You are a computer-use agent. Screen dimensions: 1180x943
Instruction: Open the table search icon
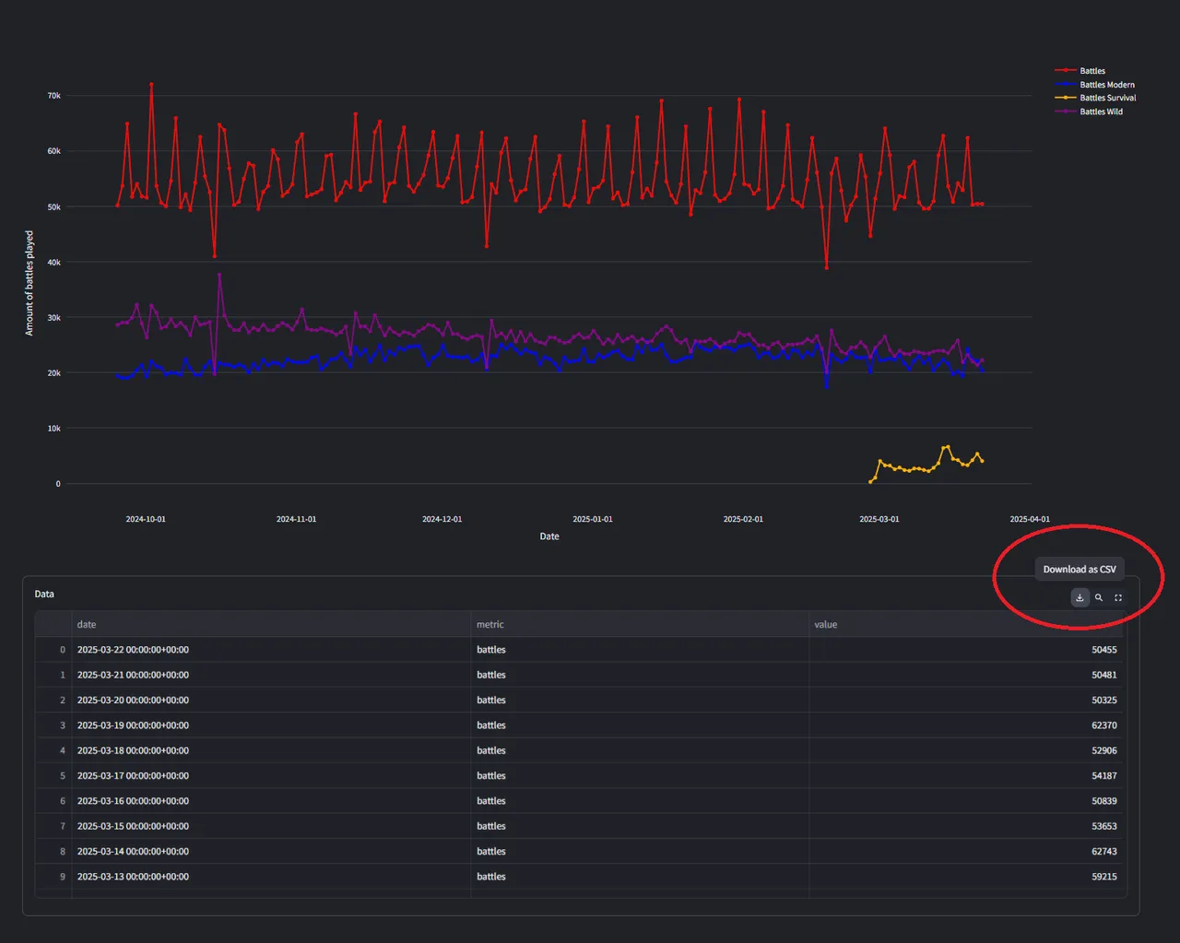pos(1099,597)
